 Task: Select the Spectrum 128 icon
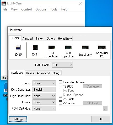point(102,47)
